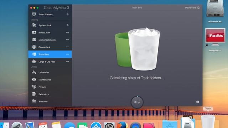The image size is (228, 128).
Task: Open the Maintenance utility
Action: tap(50, 80)
